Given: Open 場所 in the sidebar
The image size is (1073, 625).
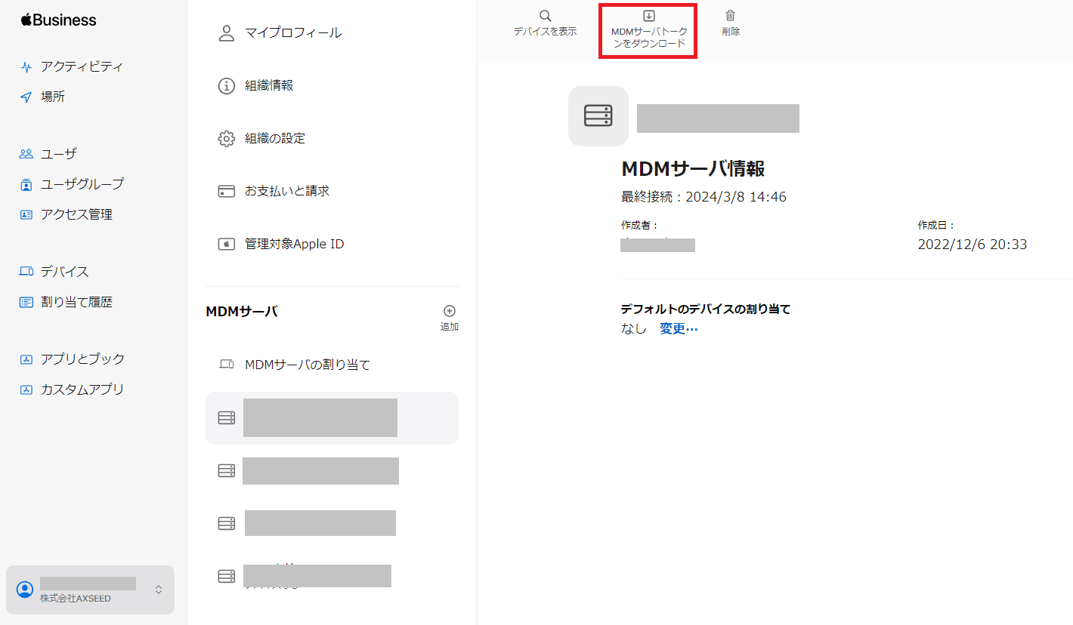Looking at the screenshot, I should point(53,97).
